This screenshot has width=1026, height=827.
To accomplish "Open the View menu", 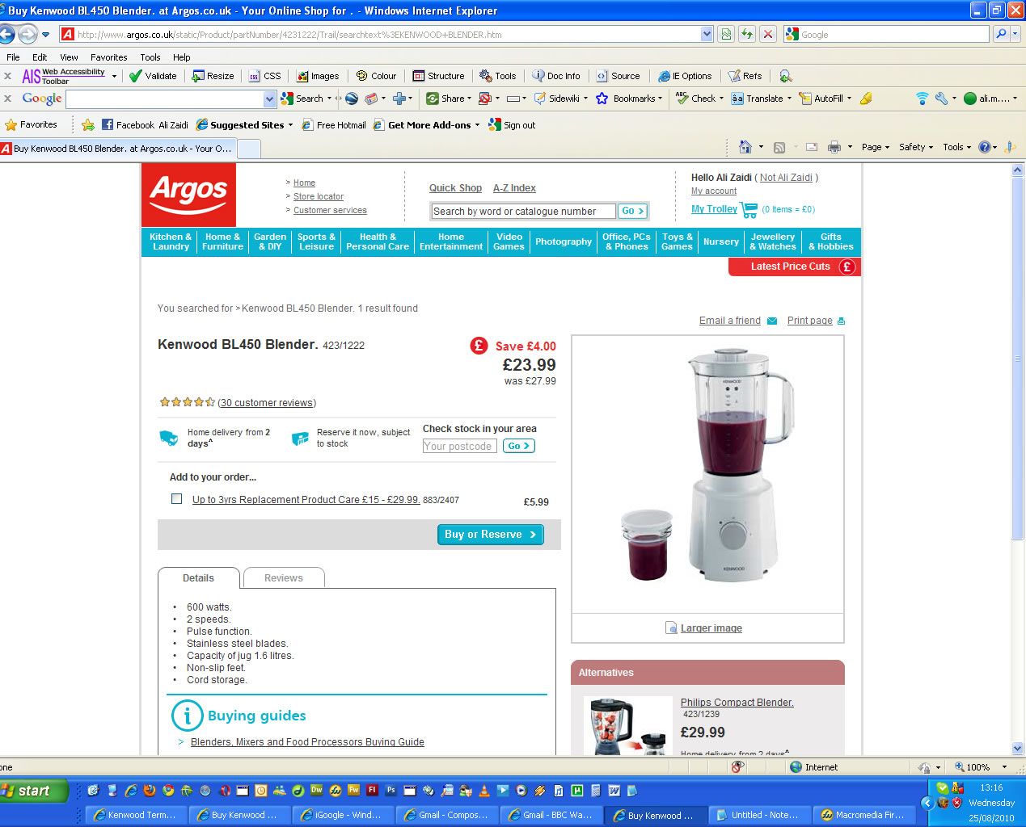I will click(x=69, y=57).
